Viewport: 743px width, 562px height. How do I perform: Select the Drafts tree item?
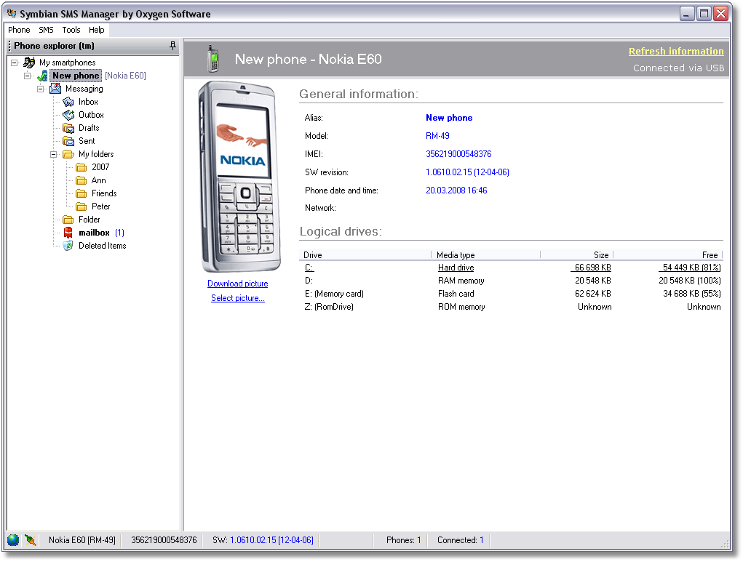[x=89, y=128]
